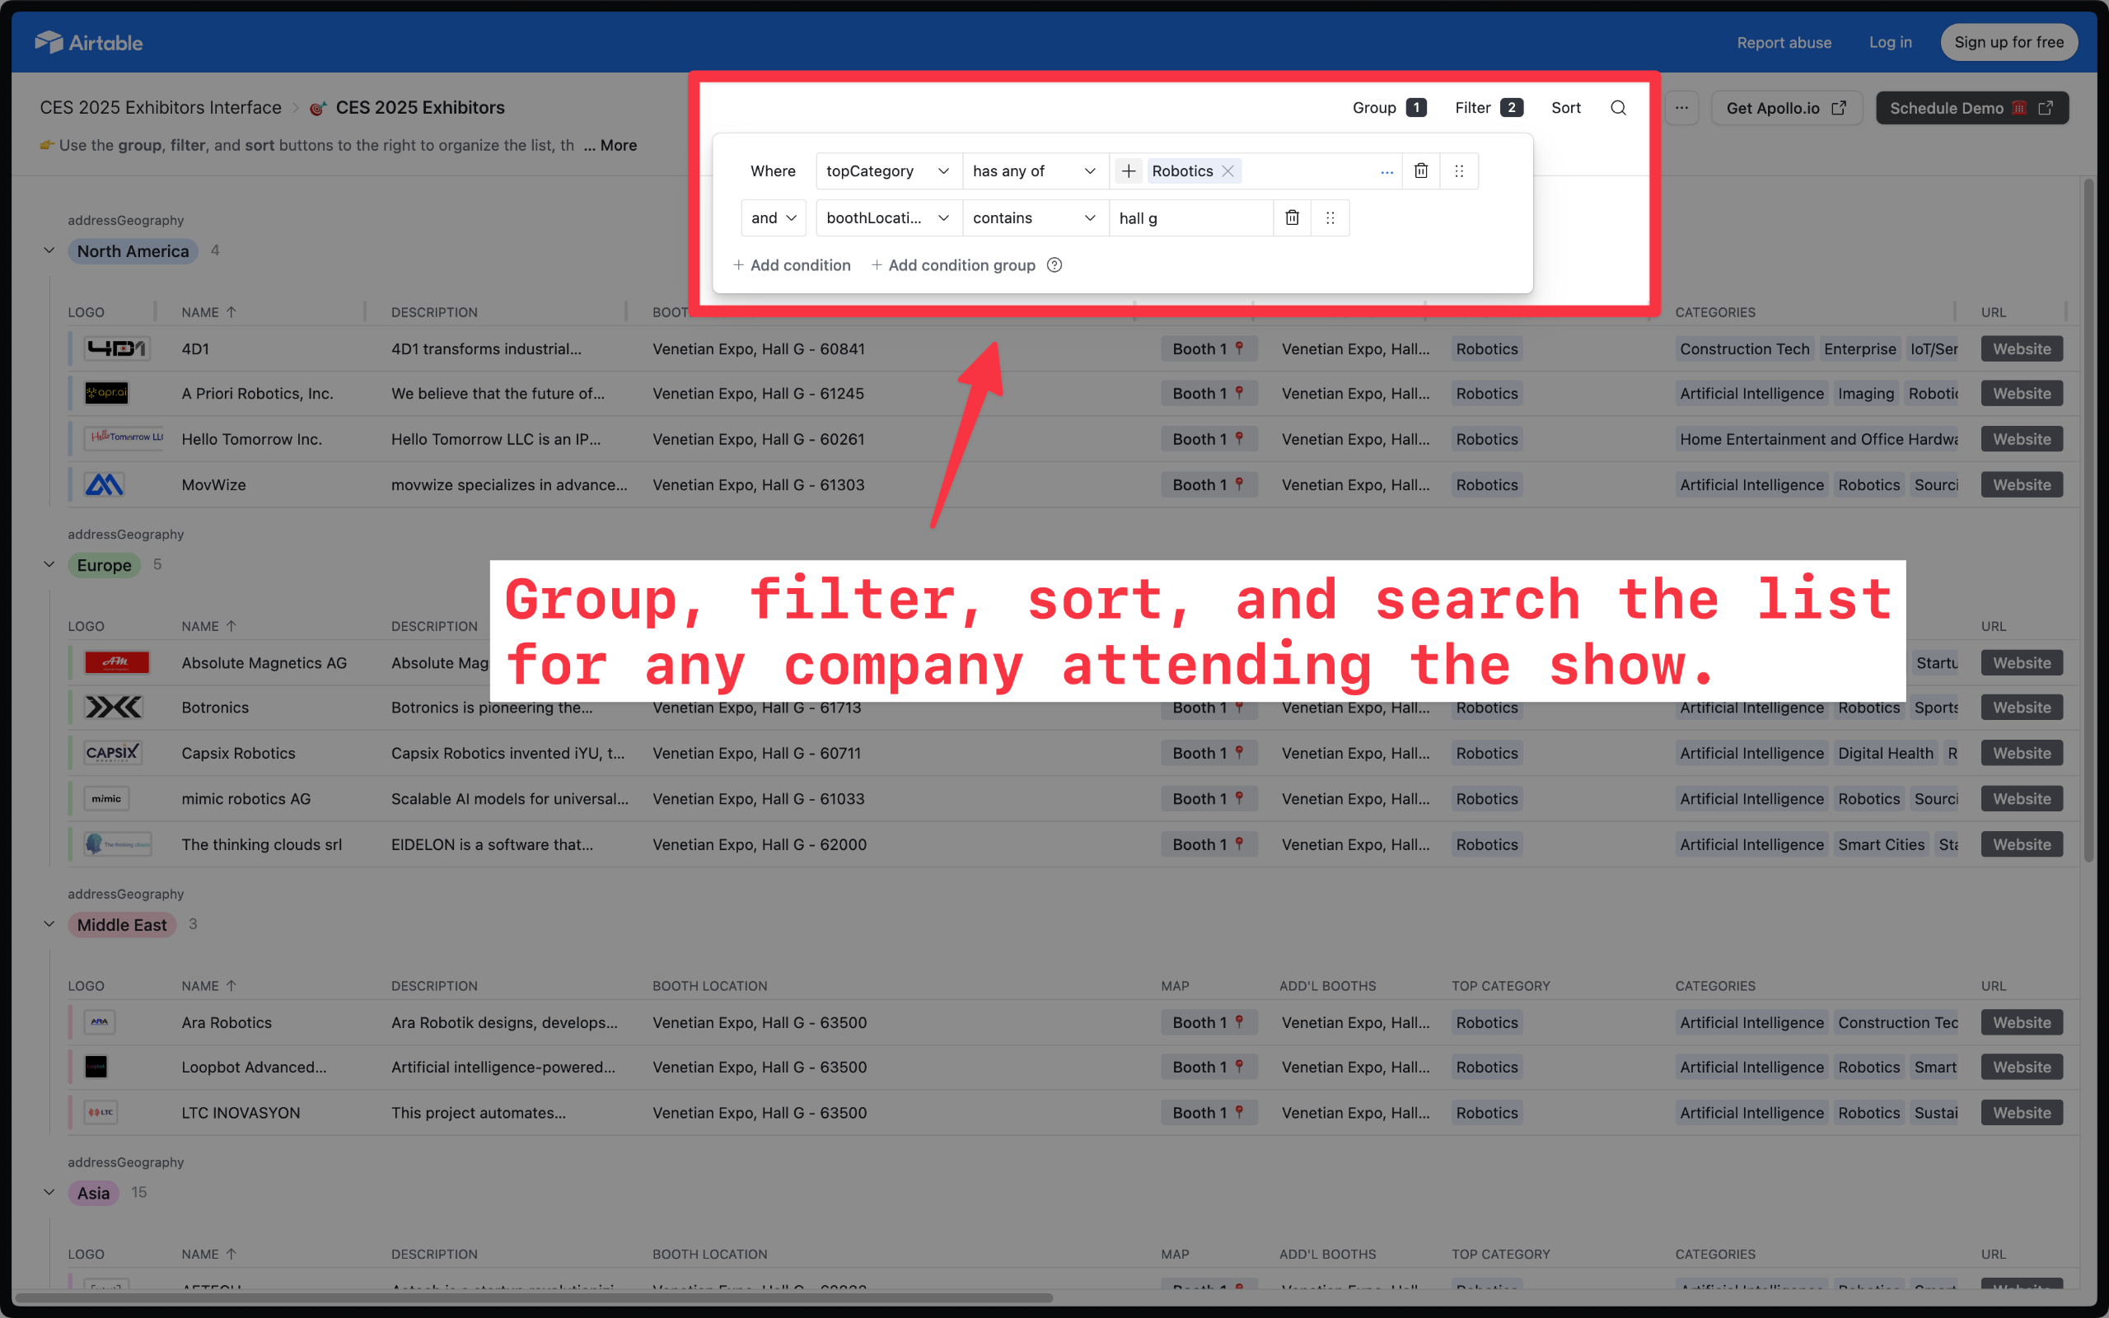The width and height of the screenshot is (2109, 1318).
Task: Open the three-dots more options button
Action: click(x=1682, y=108)
